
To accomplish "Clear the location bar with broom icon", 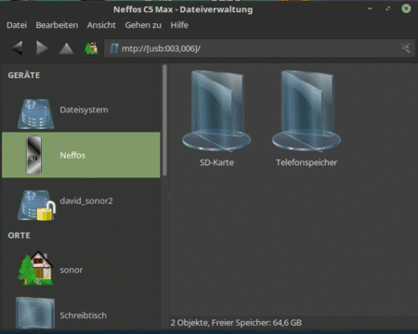I will pos(406,48).
